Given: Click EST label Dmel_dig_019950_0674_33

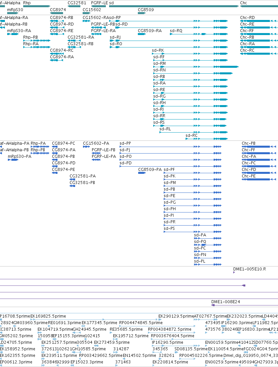Looking at the screenshot, I should [251, 356].
